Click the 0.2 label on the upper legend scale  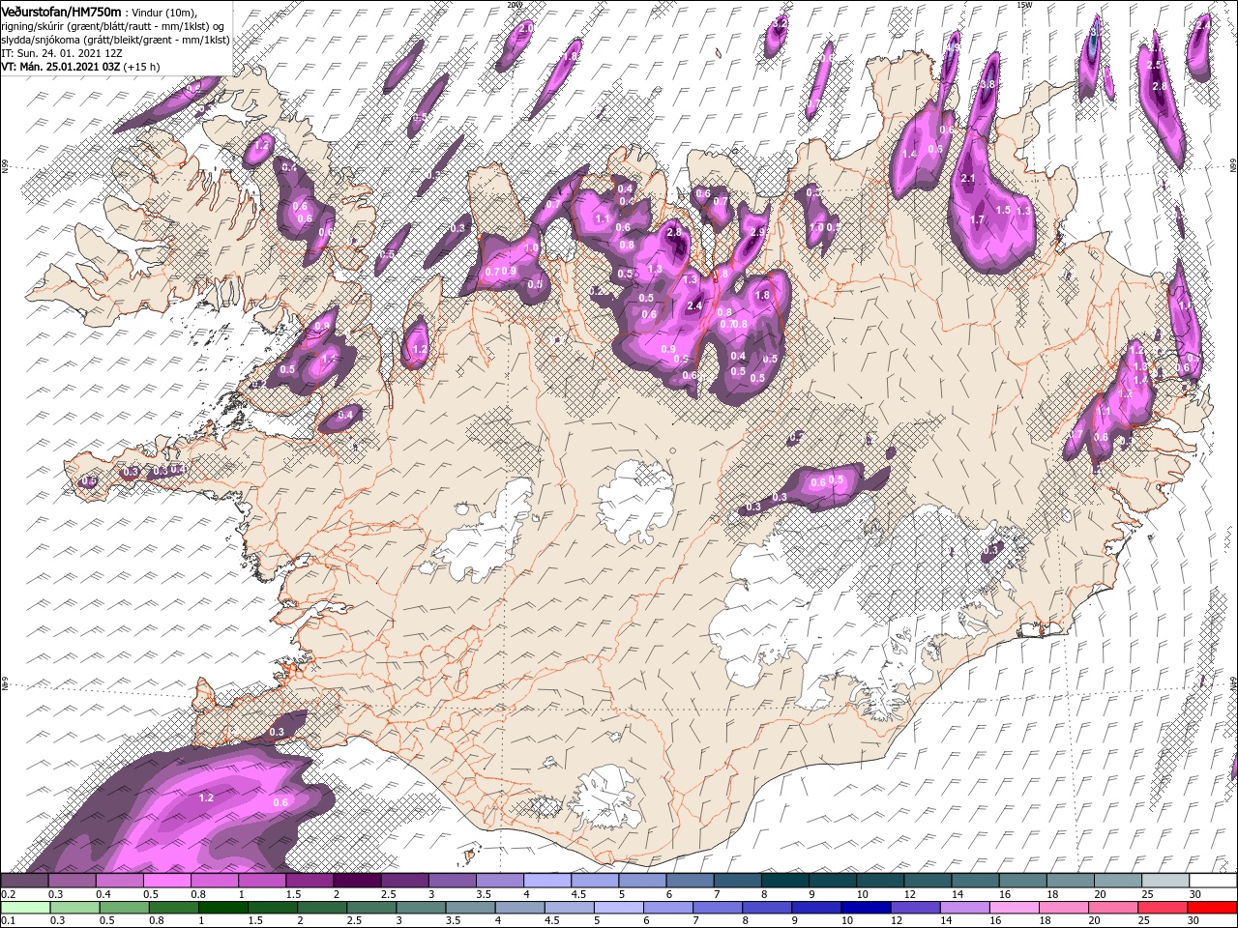coord(8,894)
